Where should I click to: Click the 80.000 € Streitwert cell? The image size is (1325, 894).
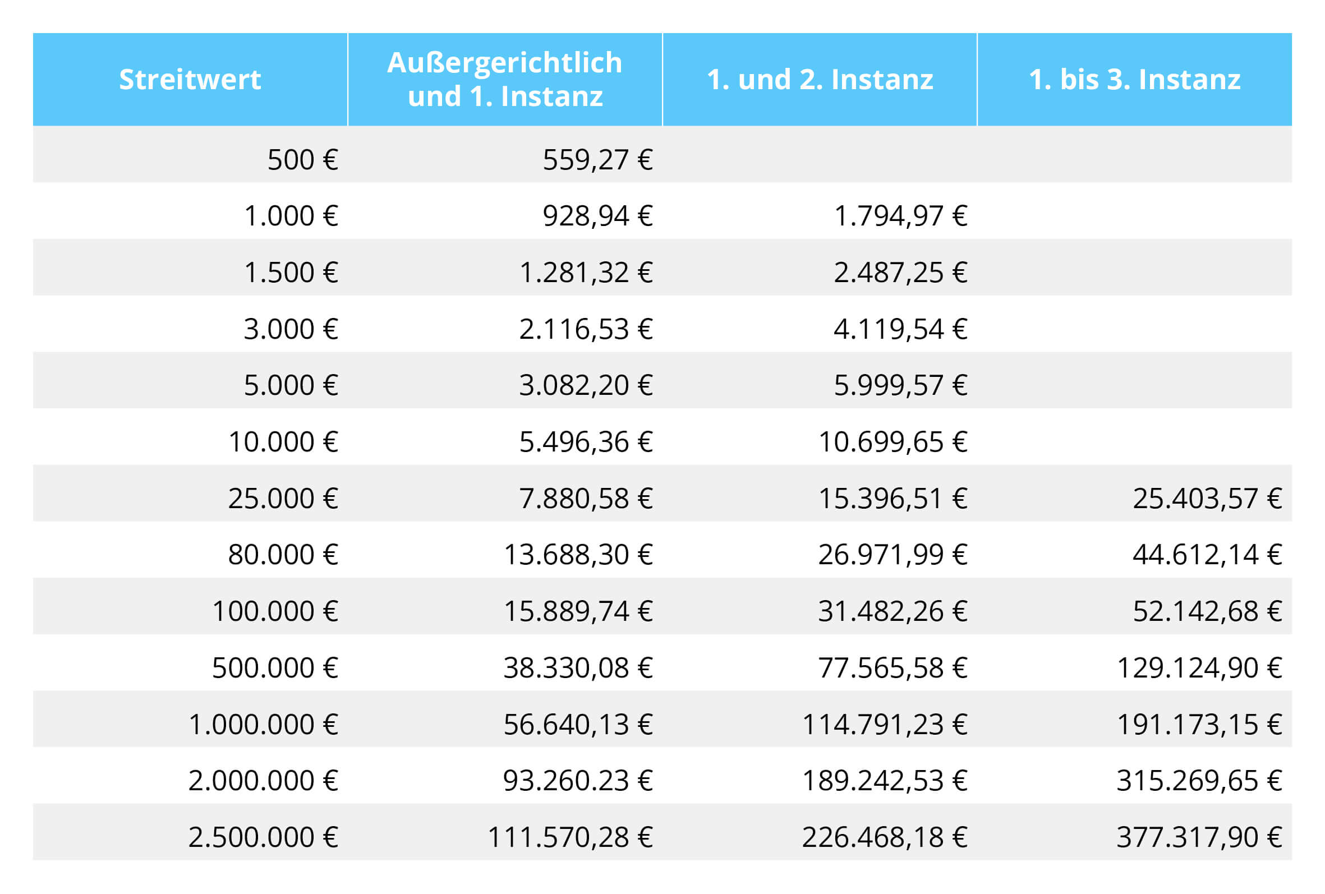click(x=283, y=554)
